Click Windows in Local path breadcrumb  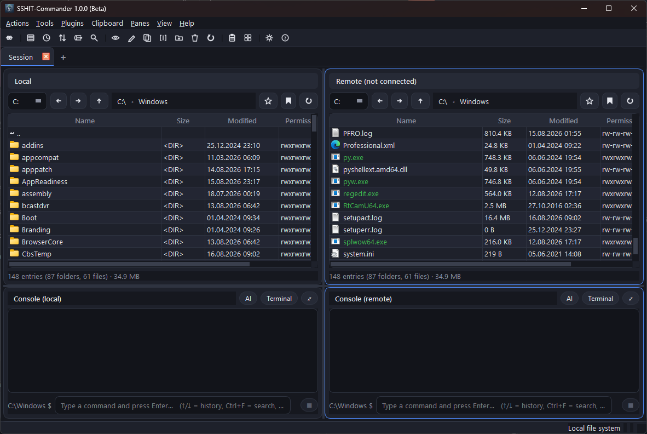(153, 101)
